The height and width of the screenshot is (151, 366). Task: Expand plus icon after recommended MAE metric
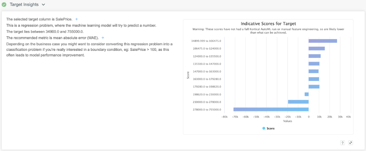pyautogui.click(x=103, y=37)
